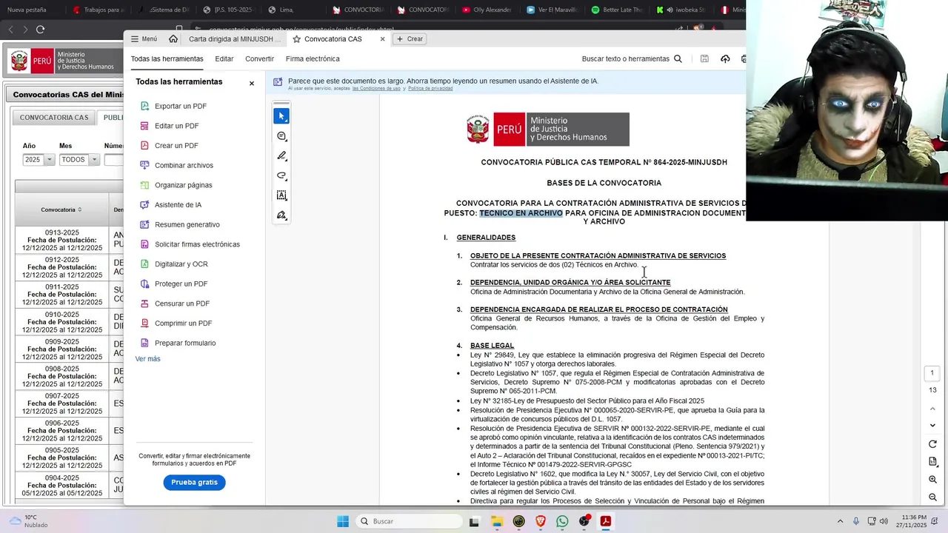Select the zoom comment tool in quick toolbar
The width and height of the screenshot is (948, 533).
point(281,136)
